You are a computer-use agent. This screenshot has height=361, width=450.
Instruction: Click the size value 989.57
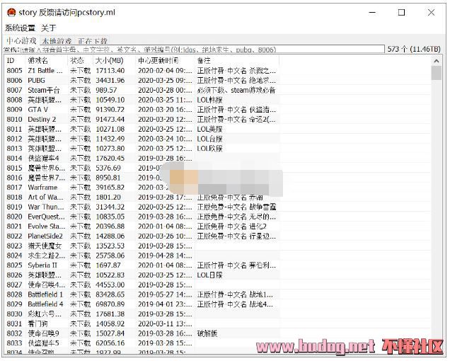click(106, 90)
